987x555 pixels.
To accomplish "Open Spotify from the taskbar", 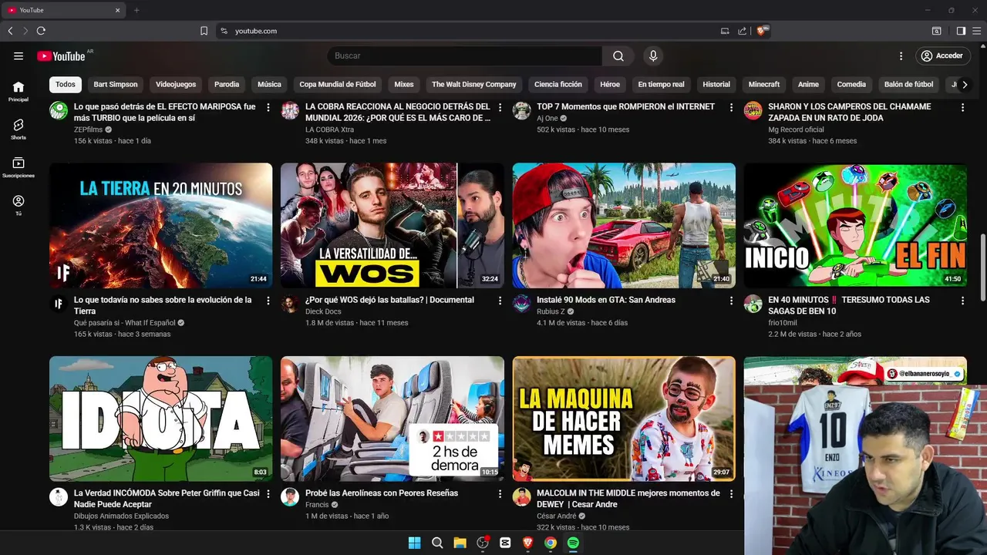I will coord(573,543).
